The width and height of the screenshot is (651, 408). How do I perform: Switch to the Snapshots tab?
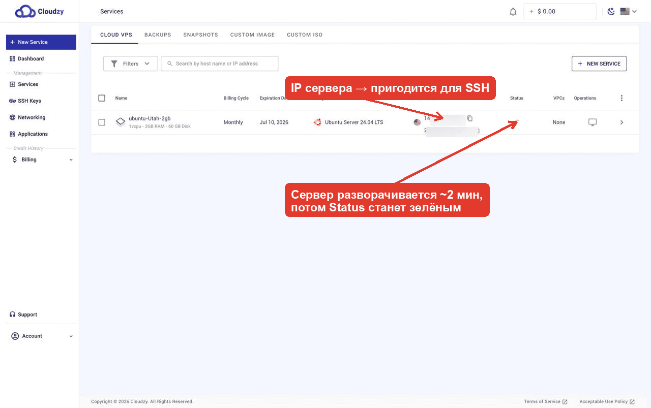200,35
